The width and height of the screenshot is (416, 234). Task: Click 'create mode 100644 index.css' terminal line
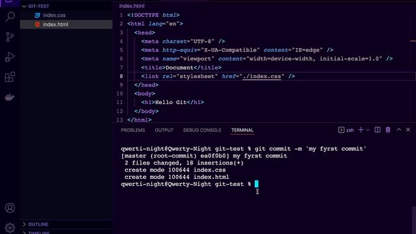tap(175, 170)
